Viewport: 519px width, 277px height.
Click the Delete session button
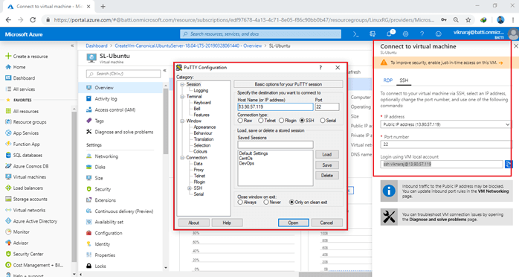click(x=327, y=175)
